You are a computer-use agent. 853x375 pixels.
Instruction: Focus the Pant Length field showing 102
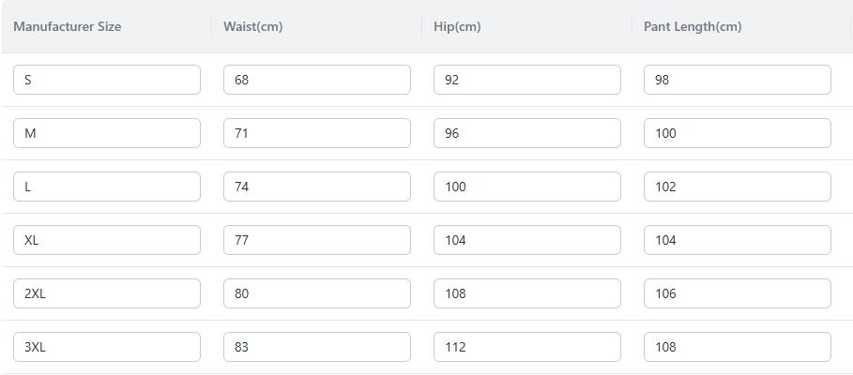(738, 187)
